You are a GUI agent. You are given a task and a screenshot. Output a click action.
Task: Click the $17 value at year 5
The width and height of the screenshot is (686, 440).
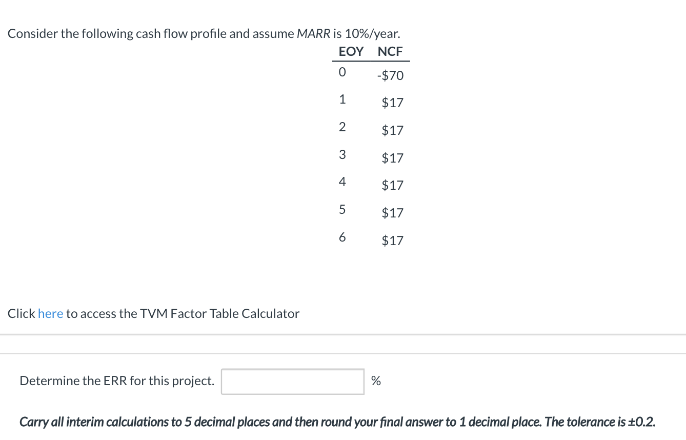click(392, 212)
